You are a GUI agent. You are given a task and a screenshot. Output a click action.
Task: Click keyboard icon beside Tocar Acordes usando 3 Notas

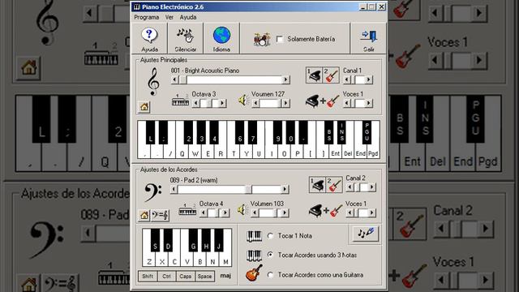[x=254, y=255]
